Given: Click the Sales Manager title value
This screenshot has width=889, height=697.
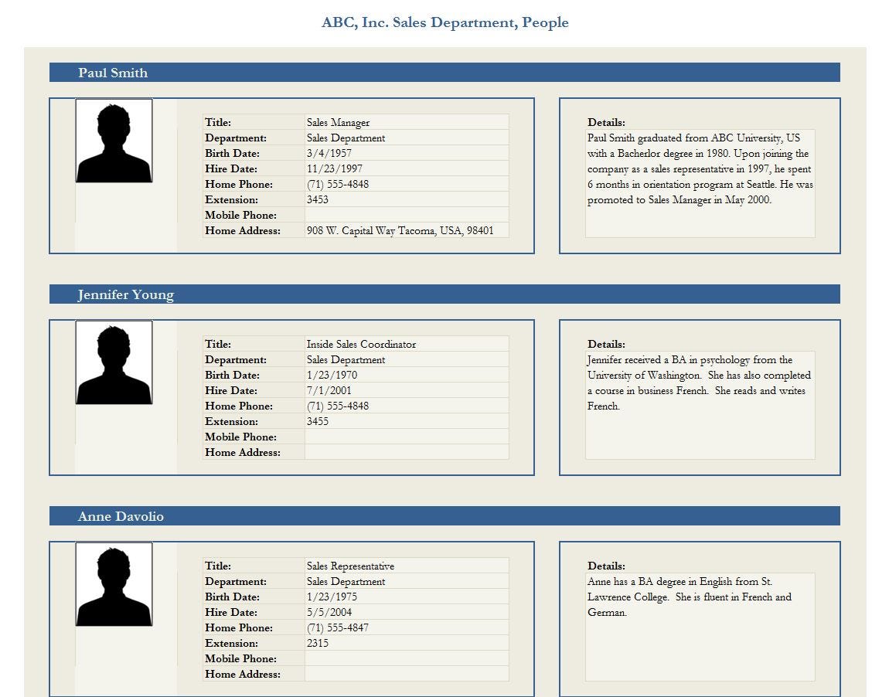Looking at the screenshot, I should [338, 122].
